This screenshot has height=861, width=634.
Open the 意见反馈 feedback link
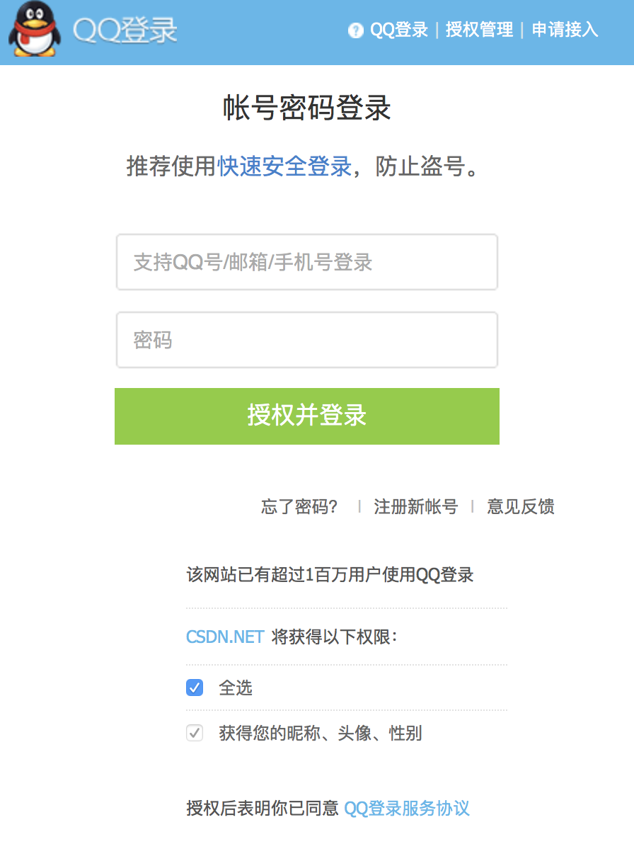click(520, 507)
